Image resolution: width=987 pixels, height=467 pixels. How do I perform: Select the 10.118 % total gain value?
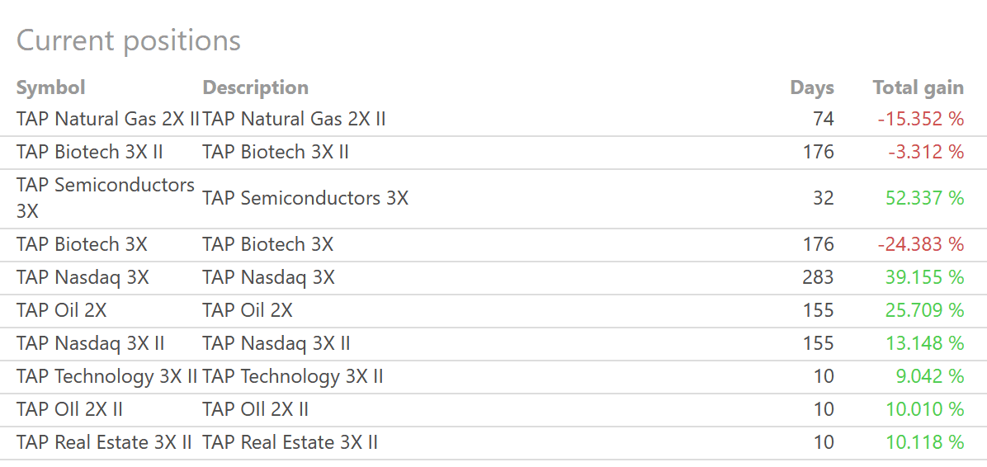pyautogui.click(x=924, y=442)
